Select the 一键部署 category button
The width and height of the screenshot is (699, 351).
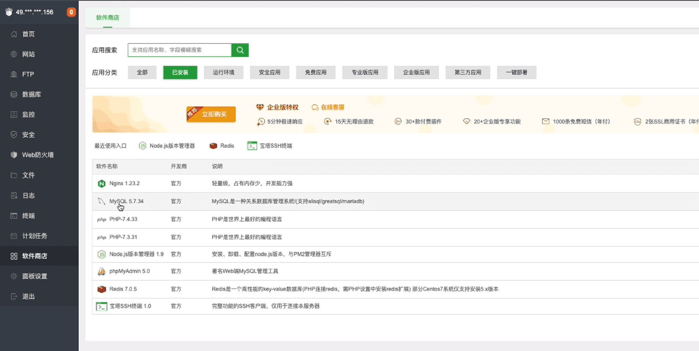516,73
